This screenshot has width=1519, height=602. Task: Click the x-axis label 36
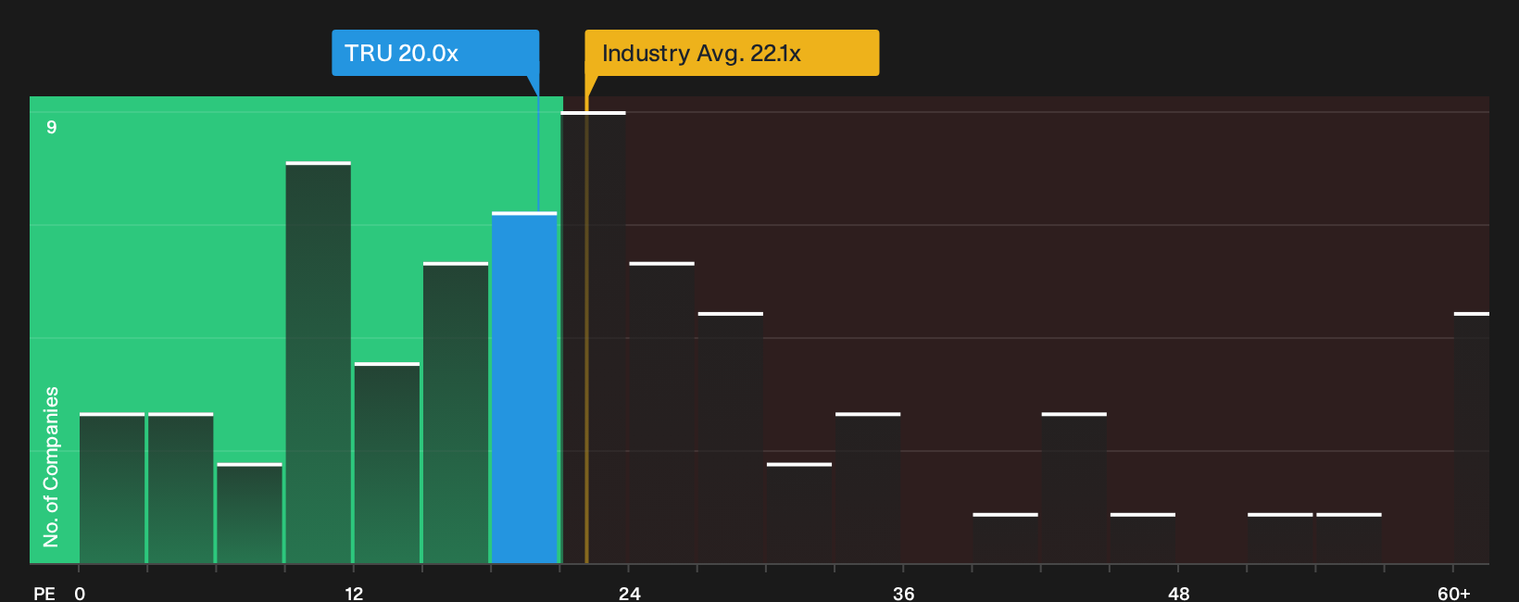903,593
